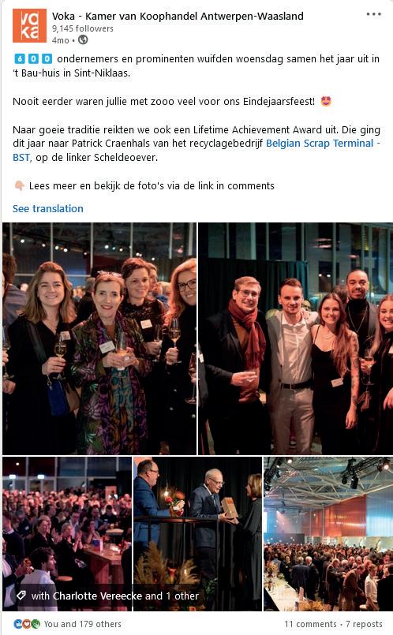Click the tag icon on the photo

coord(21,596)
